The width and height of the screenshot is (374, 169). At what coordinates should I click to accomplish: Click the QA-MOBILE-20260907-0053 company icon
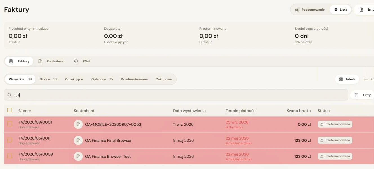78,124
